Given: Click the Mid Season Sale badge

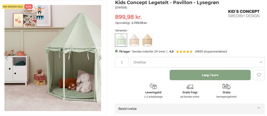Looking at the screenshot, I should click(13, 6).
